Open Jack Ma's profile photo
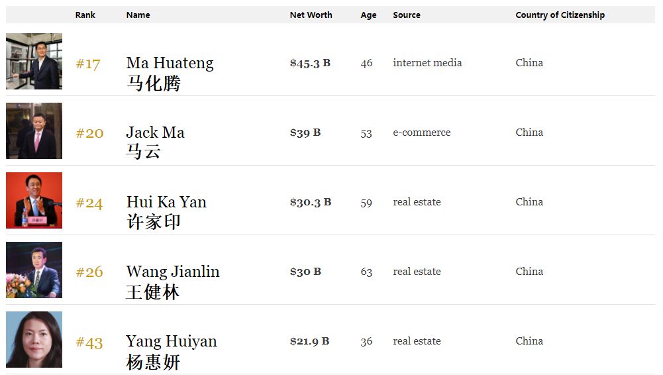Viewport: 663px width, 375px height. click(34, 131)
